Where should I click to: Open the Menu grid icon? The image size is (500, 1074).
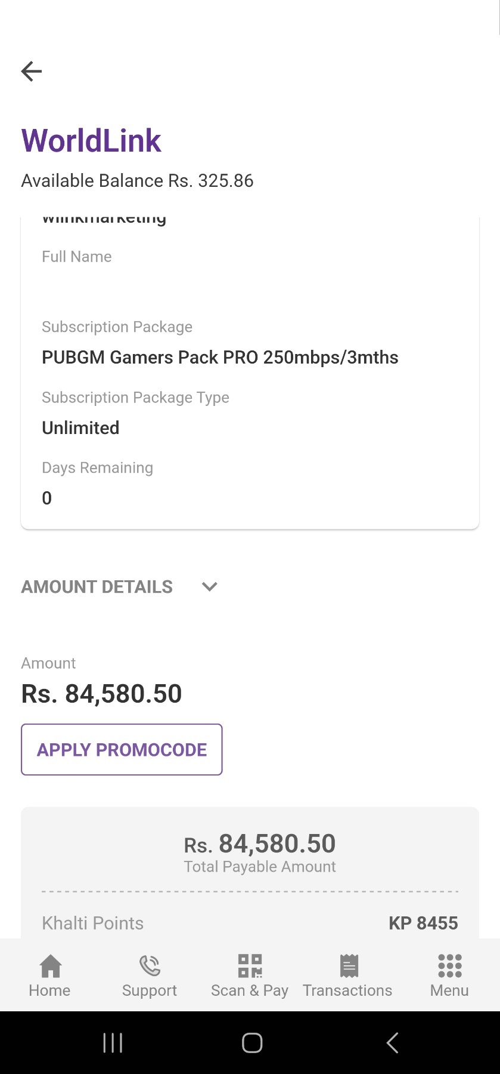pos(449,966)
